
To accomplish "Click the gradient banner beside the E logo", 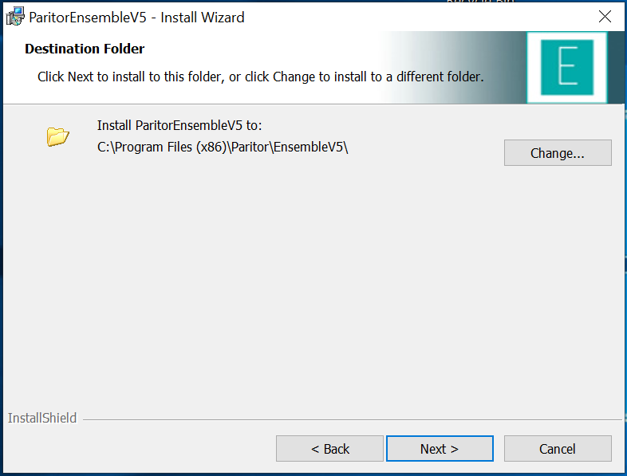I will [x=452, y=67].
